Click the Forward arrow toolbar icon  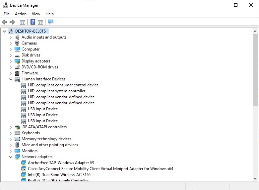pos(12,22)
